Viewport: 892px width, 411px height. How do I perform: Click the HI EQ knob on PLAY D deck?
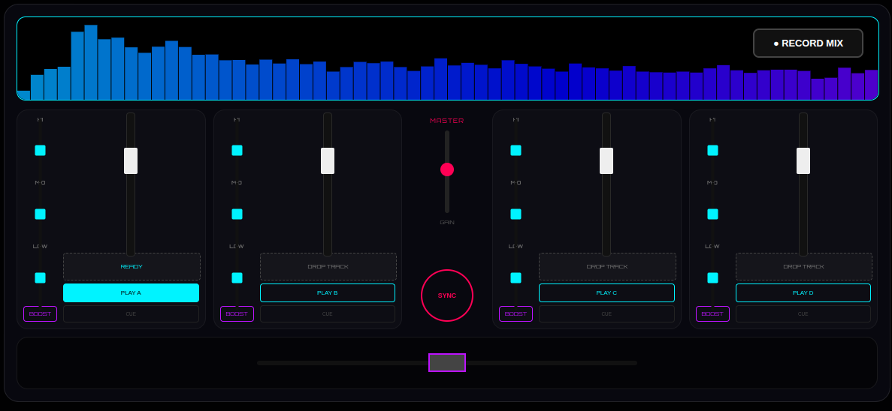[713, 151]
